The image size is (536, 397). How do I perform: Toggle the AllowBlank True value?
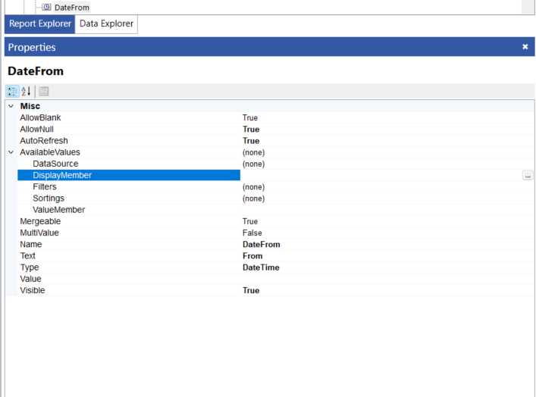pyautogui.click(x=250, y=118)
